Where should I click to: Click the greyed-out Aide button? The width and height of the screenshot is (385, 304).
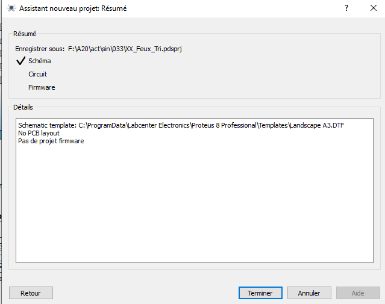(x=358, y=293)
